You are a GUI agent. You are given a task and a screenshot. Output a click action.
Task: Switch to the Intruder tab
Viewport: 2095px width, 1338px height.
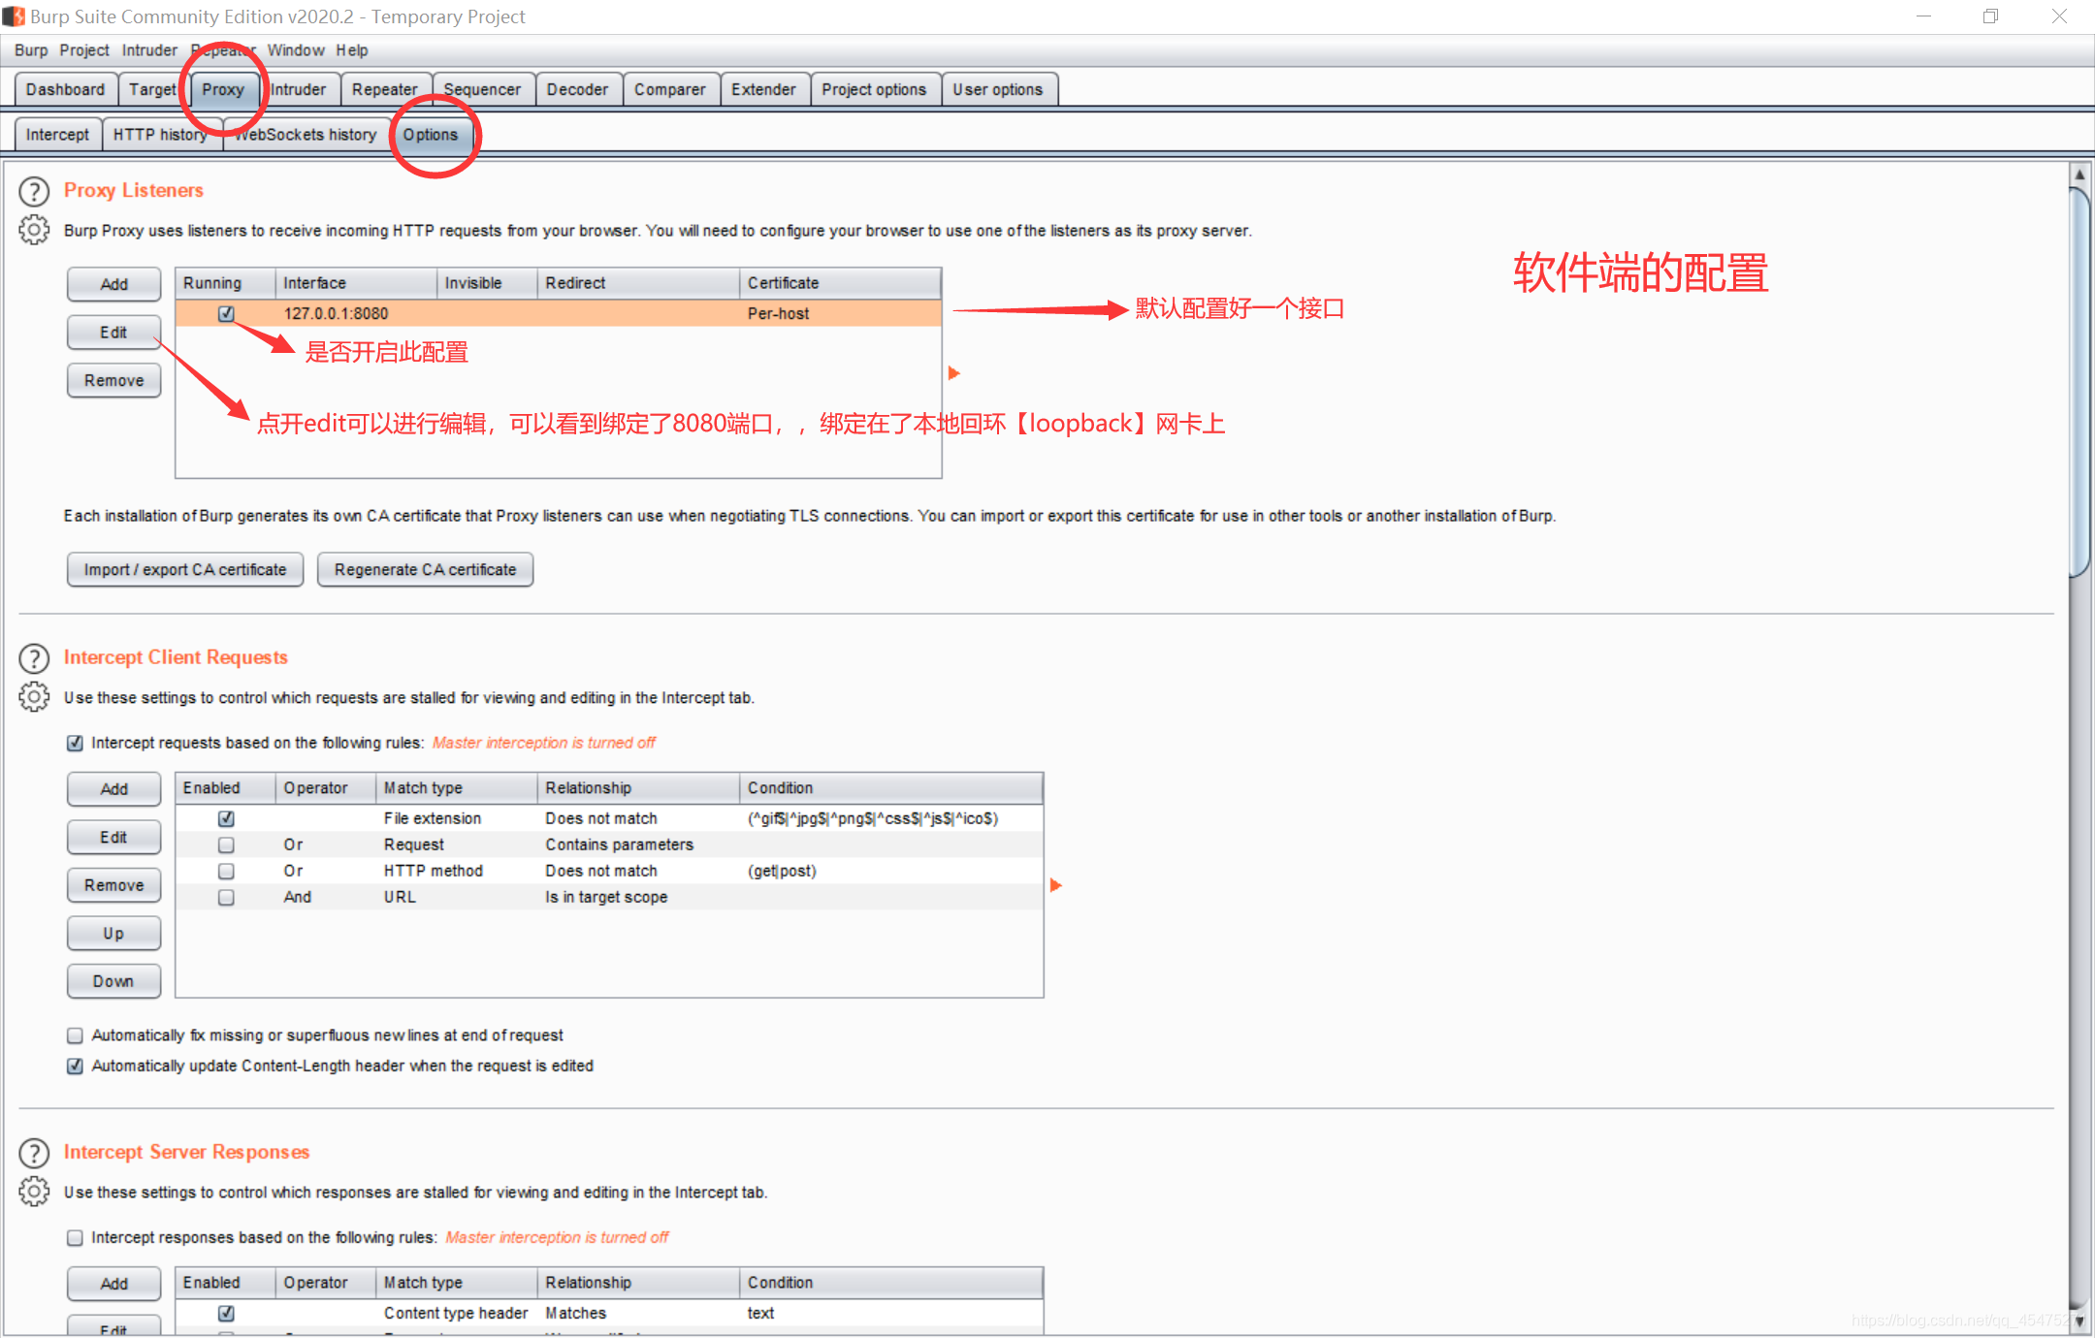(299, 89)
